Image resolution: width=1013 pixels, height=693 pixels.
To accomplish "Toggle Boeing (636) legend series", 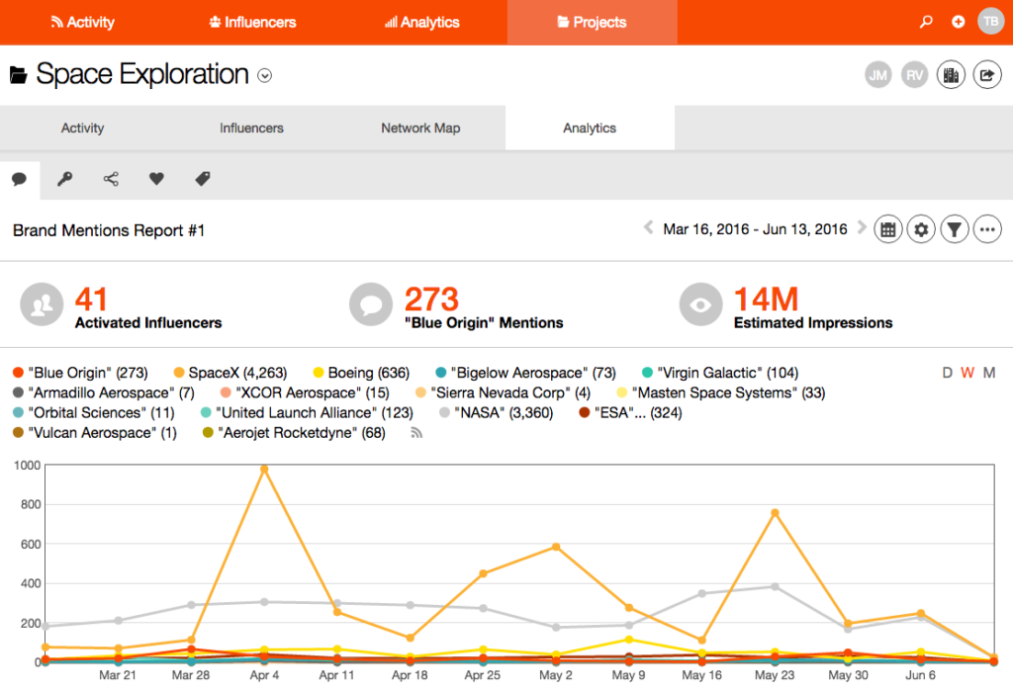I will point(361,373).
